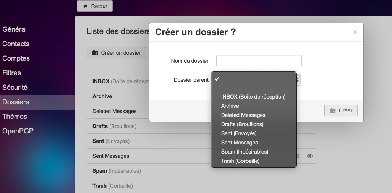Click the Spam (Indésirables) row in folder list
This screenshot has width=392, height=193.
[201, 171]
